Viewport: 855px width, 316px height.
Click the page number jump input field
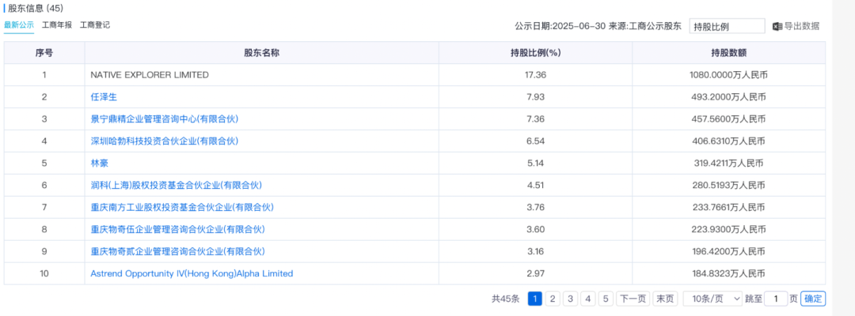pyautogui.click(x=776, y=299)
